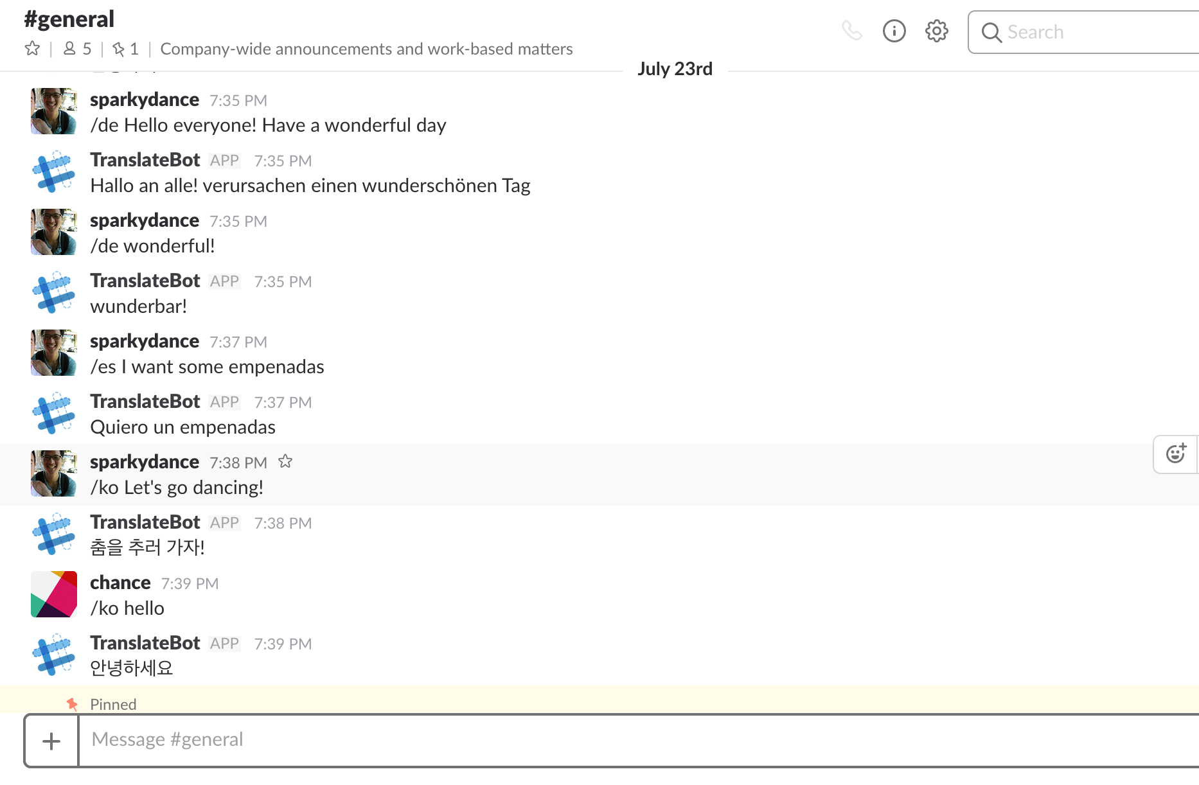Star the 7:38 PM sparkydance message
Viewport: 1199px width, 785px height.
coord(285,461)
